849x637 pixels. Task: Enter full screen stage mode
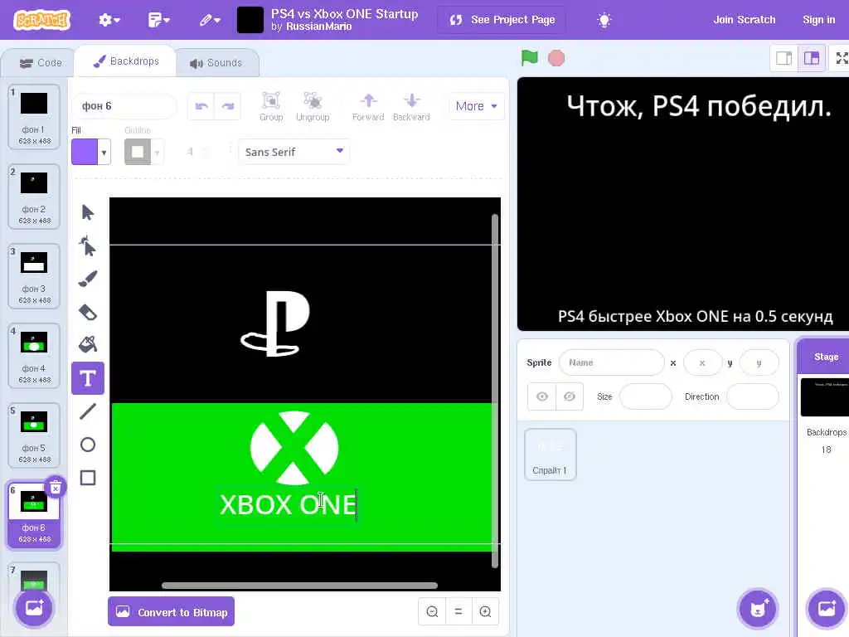pyautogui.click(x=841, y=58)
